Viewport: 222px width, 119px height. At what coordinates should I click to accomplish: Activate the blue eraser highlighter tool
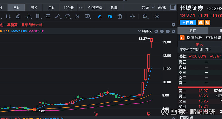tap(100, 17)
